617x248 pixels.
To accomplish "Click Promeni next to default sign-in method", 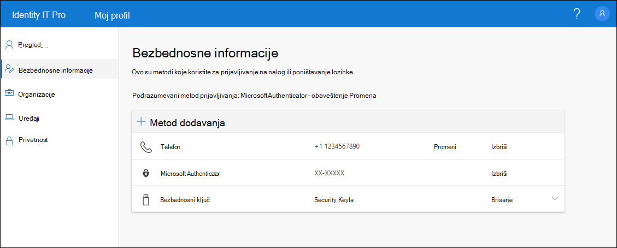I will point(366,96).
